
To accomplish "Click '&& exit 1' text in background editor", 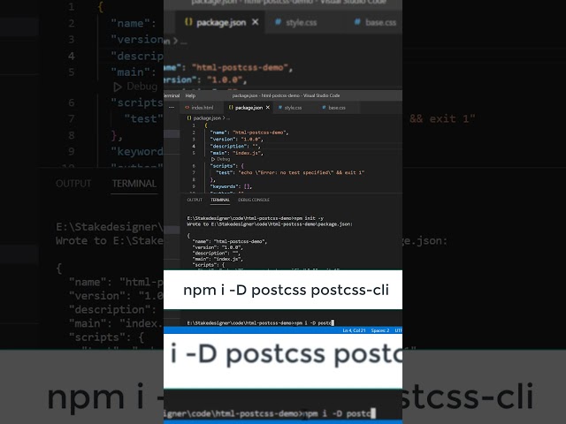I will [442, 118].
